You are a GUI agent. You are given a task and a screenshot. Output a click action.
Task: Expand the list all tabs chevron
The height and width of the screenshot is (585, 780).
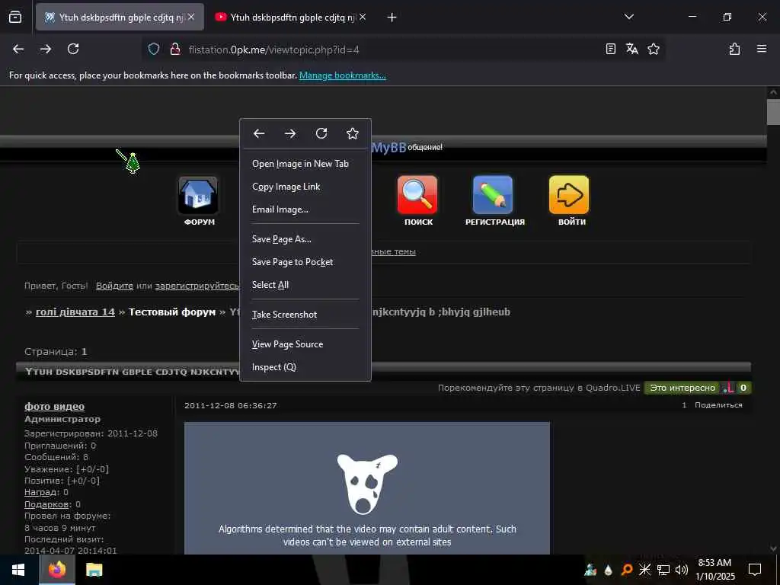click(x=628, y=17)
